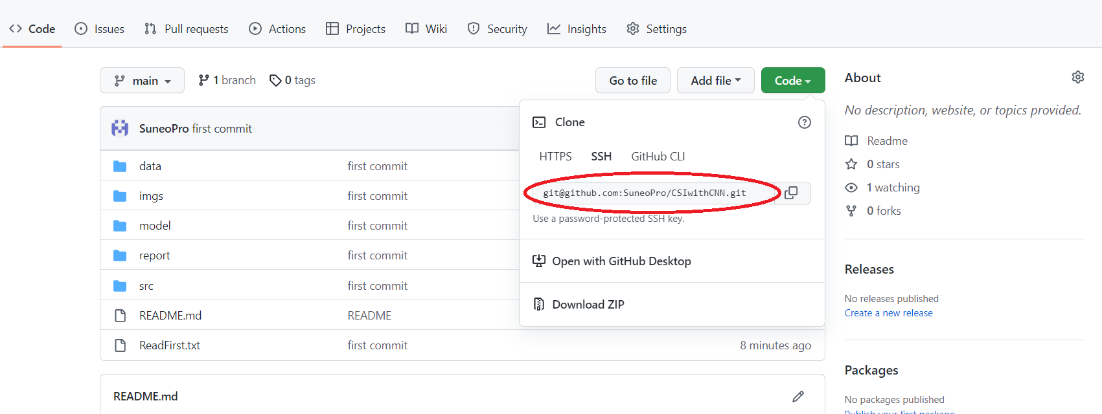Click the Go to file button

pos(633,80)
